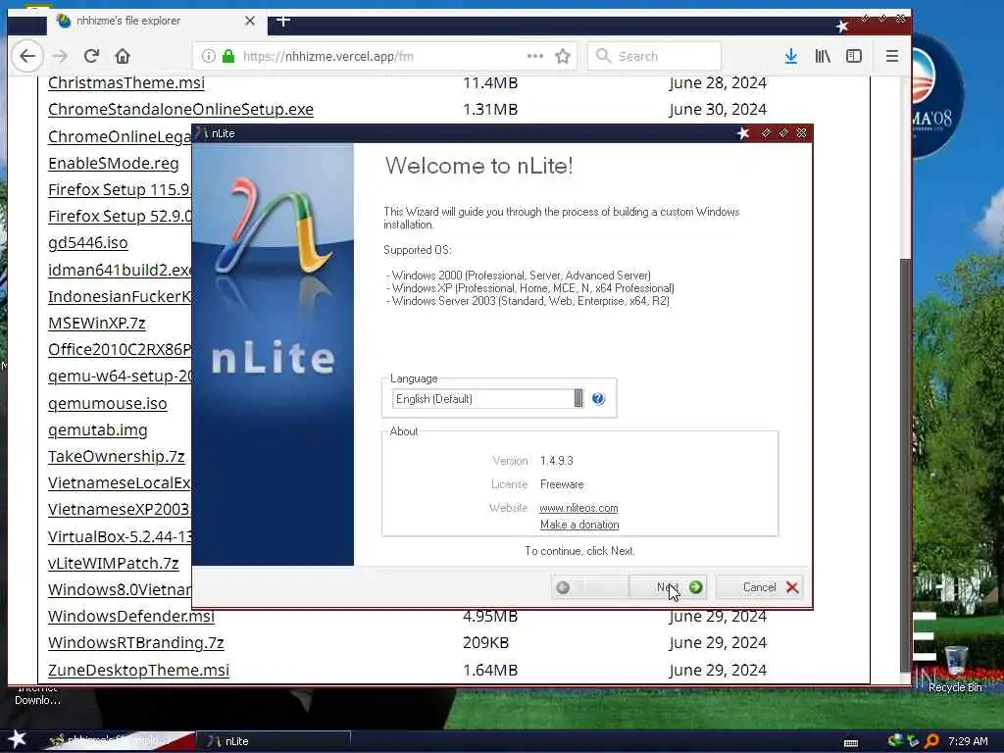Visit www.nliteos.com website link
Image resolution: width=1004 pixels, height=753 pixels.
[x=578, y=508]
